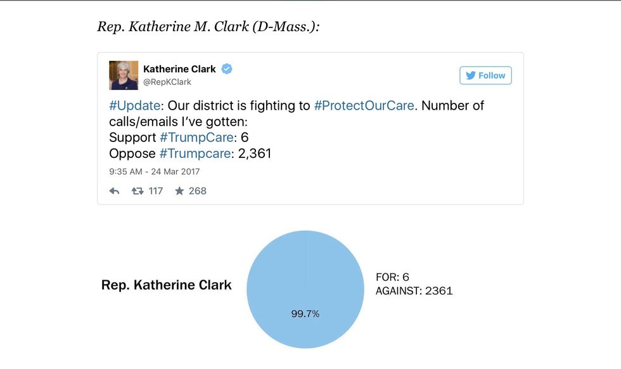Click the star favorite icon
The image size is (621, 369).
coord(179,191)
